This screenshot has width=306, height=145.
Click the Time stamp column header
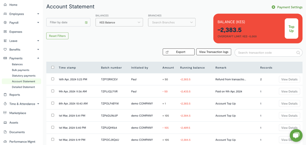coord(67,68)
